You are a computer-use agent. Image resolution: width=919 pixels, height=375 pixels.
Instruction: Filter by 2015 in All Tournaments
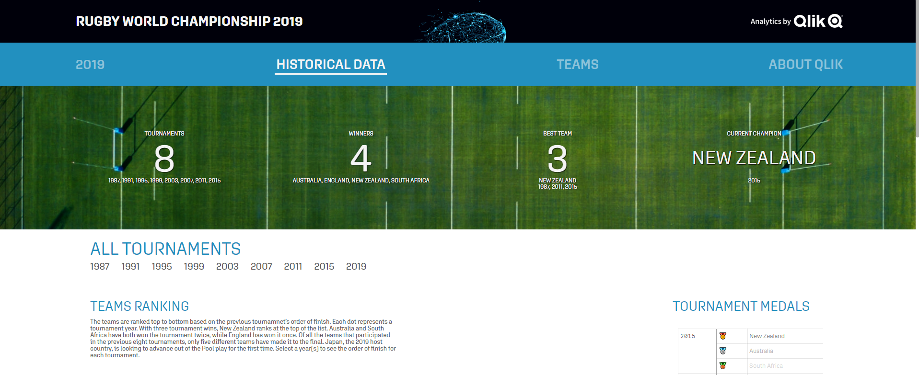tap(324, 267)
